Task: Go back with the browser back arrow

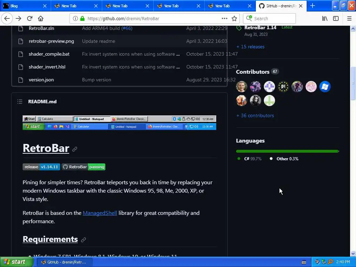Action: (x=7, y=18)
